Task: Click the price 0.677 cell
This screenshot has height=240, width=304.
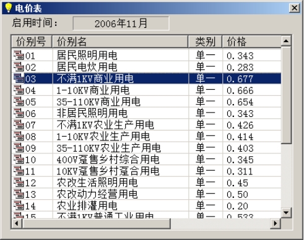Action: 240,79
